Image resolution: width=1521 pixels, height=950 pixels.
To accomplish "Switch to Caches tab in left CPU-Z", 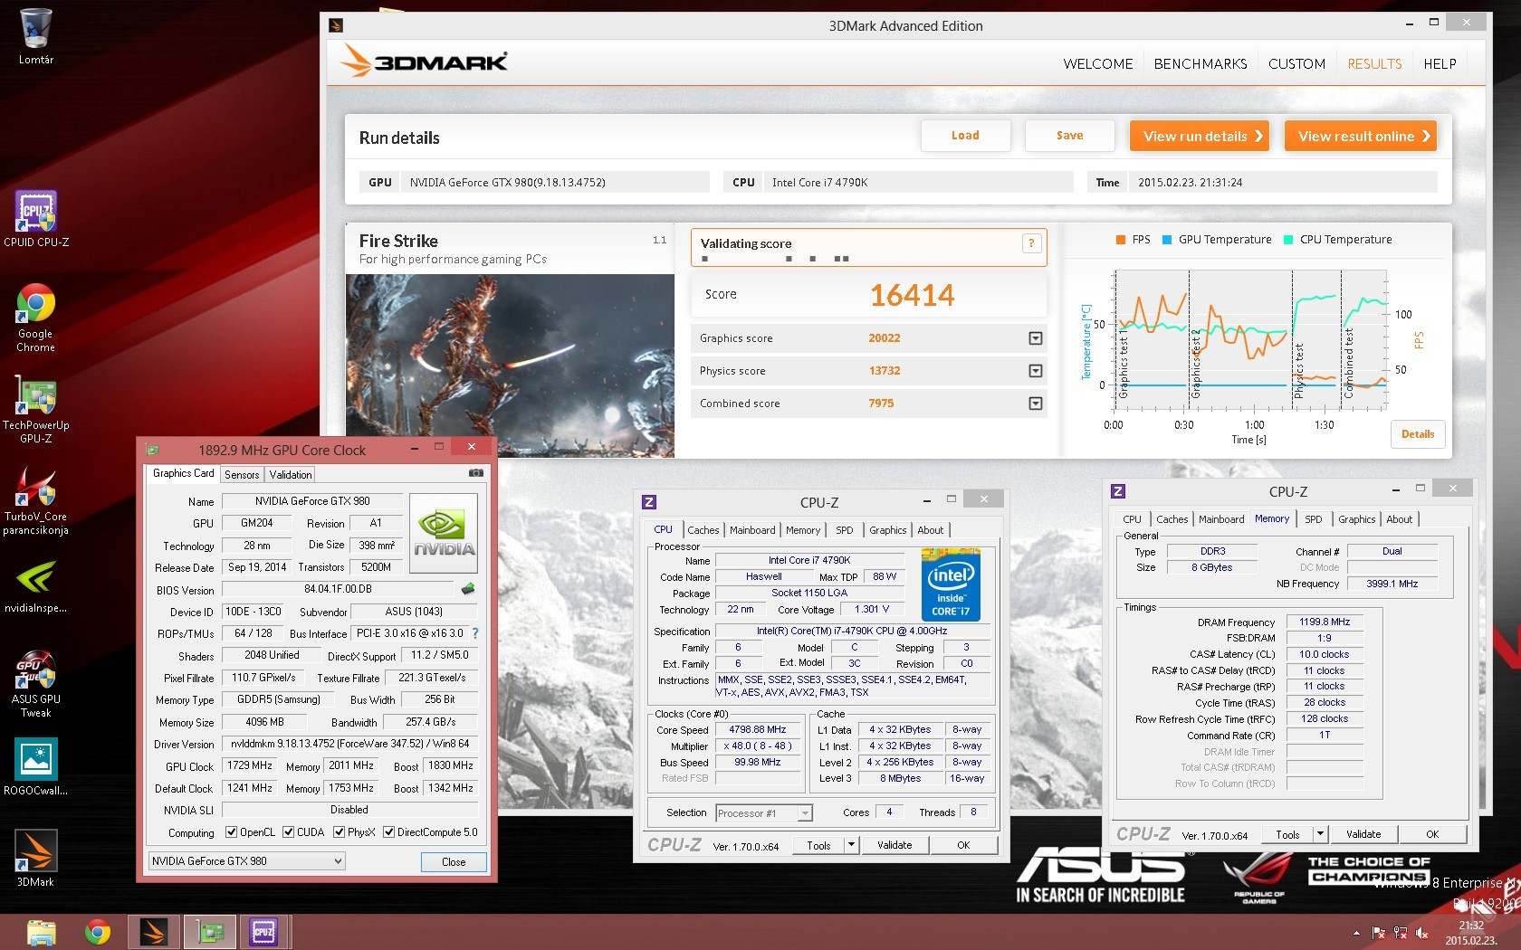I will tap(703, 530).
